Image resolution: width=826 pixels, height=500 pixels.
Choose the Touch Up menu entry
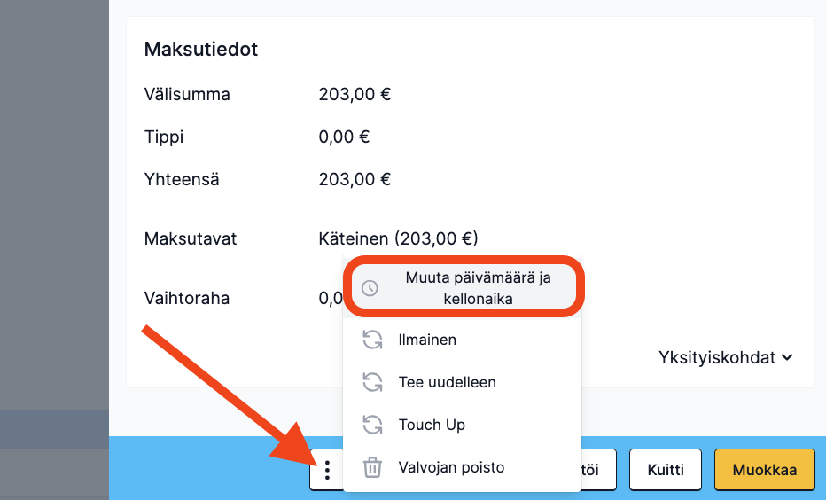tap(462, 425)
